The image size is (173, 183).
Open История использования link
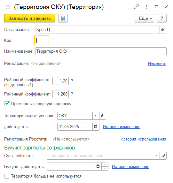(143, 139)
